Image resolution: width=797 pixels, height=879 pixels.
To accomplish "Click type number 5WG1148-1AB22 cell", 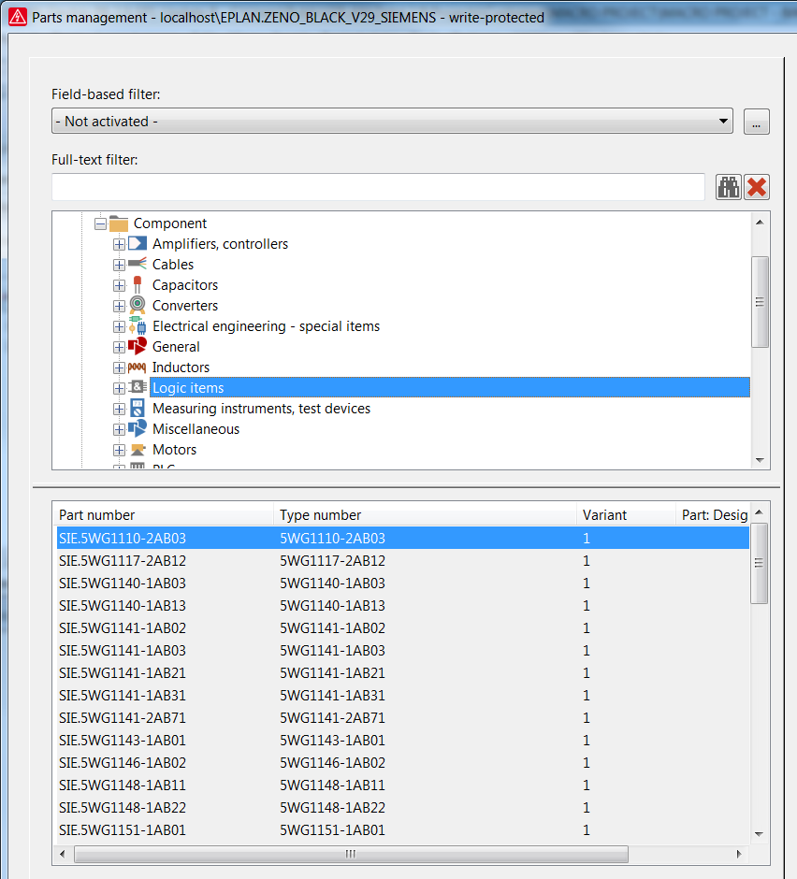I will pos(333,807).
